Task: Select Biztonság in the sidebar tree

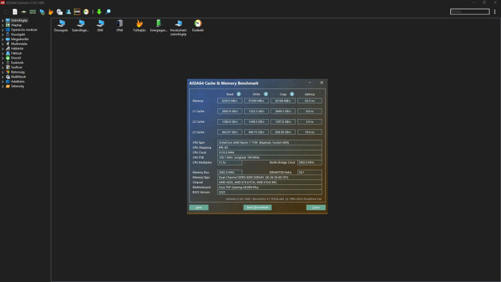Action: coord(18,72)
